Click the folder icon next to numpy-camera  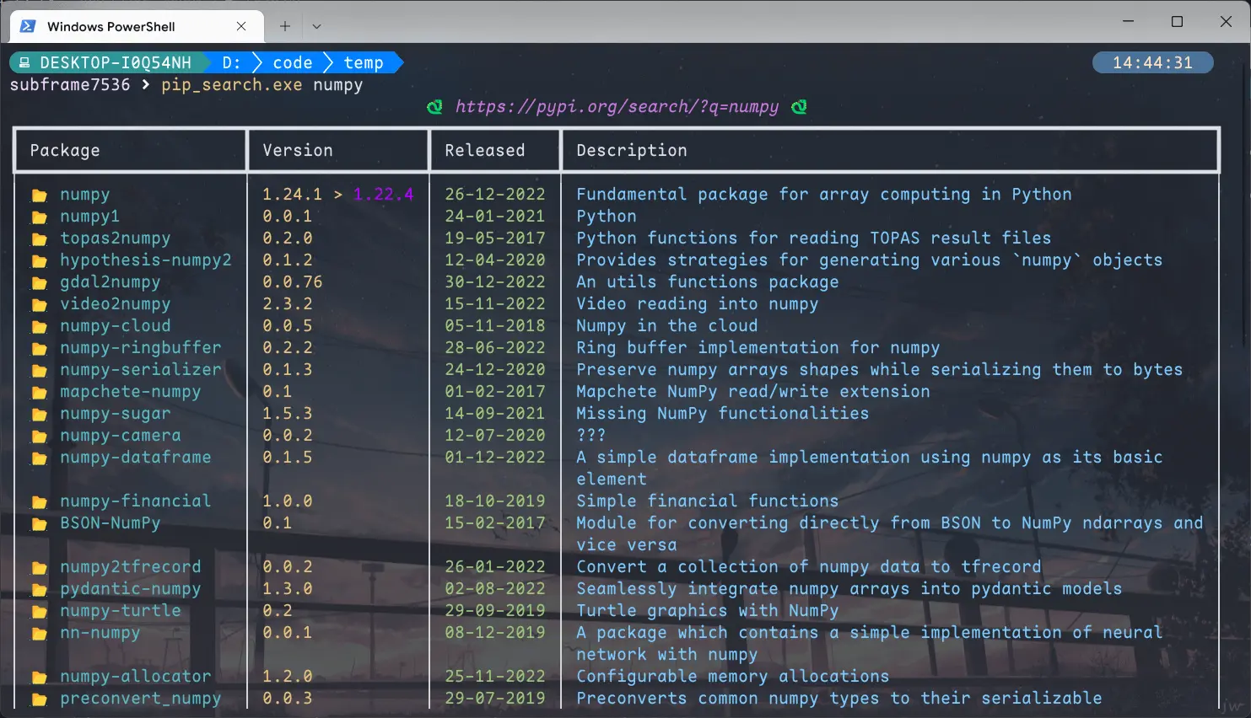click(x=39, y=437)
